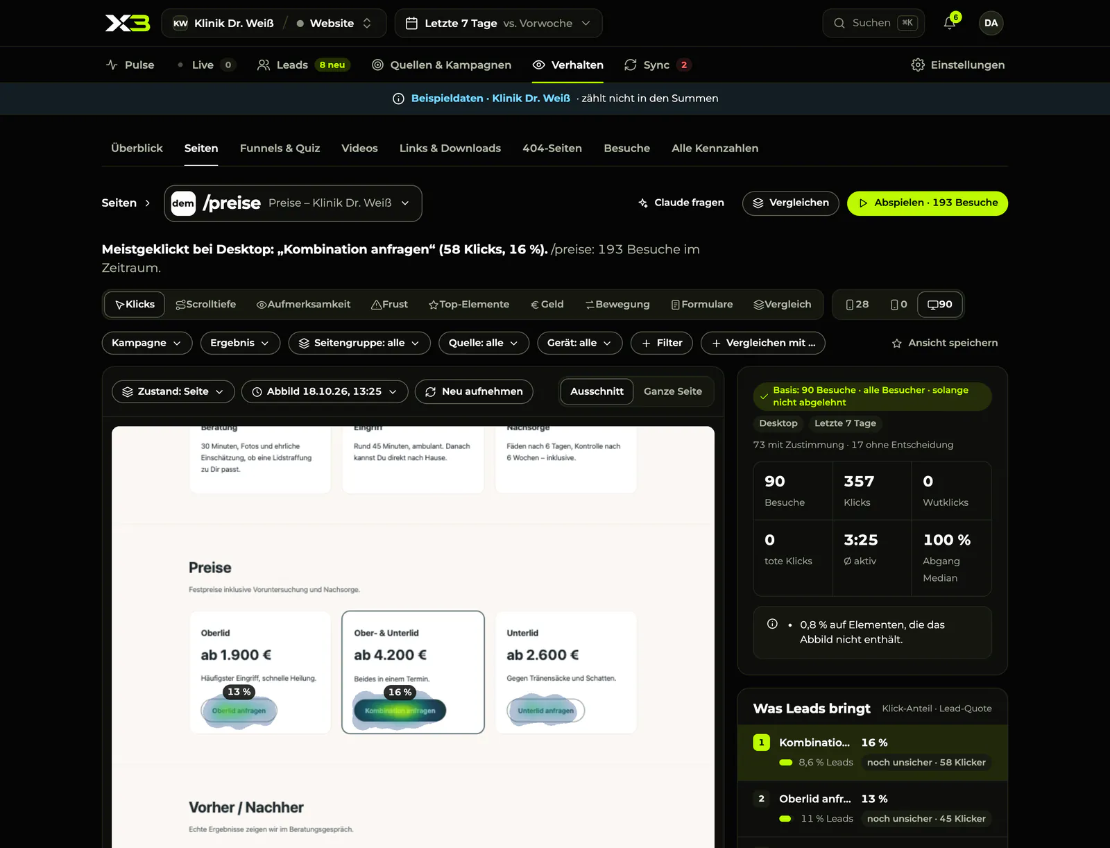The height and width of the screenshot is (848, 1110).
Task: Select the Scrolltiefe heatmap mode
Action: (205, 305)
